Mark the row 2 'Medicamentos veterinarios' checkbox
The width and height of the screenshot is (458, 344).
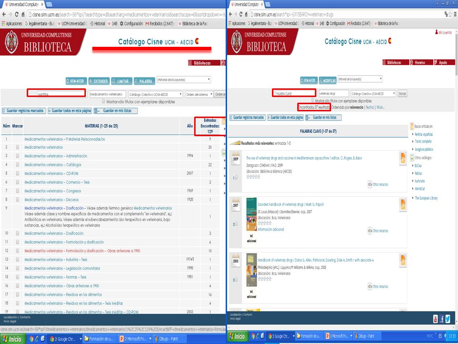click(x=18, y=147)
